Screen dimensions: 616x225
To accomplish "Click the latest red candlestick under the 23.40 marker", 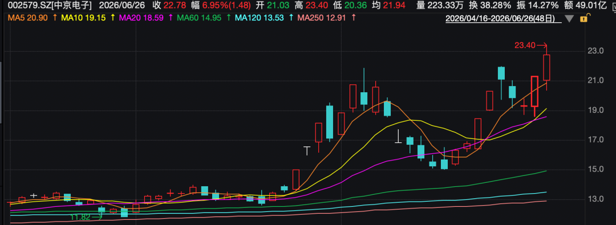I will (546, 68).
